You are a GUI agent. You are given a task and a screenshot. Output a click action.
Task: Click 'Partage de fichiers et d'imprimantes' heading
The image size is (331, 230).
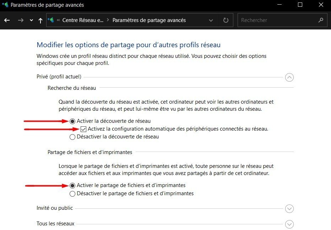[90, 152]
